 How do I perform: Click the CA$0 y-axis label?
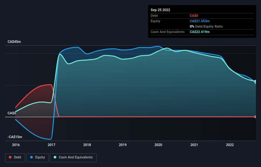click(12, 113)
